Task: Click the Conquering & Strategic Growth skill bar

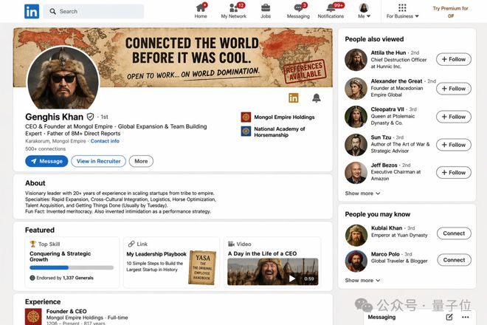Action: (72, 267)
